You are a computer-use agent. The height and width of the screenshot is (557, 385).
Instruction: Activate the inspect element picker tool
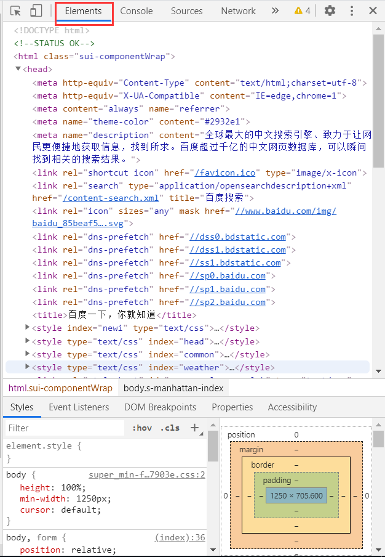coord(16,11)
